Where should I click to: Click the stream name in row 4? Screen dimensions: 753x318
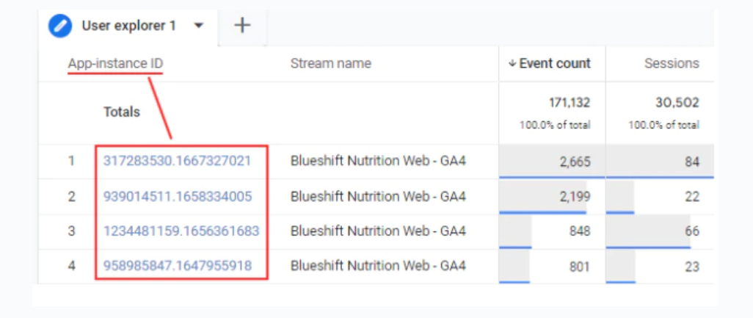click(x=379, y=266)
